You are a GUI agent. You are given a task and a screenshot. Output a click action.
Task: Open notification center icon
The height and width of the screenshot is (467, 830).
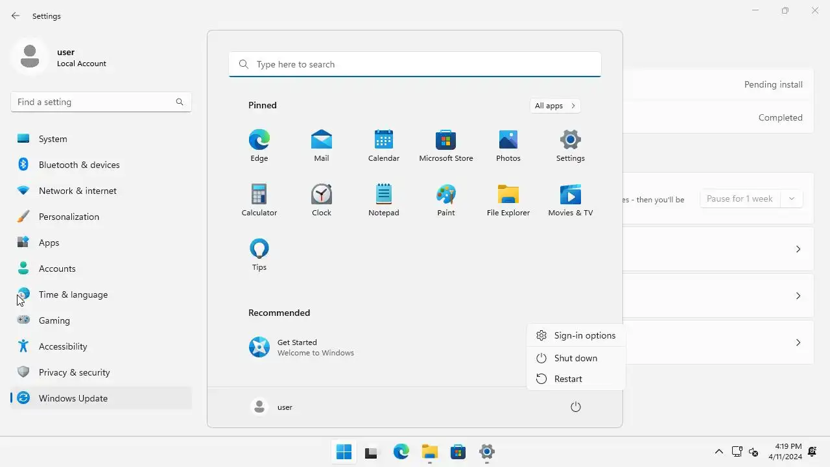[812, 451]
